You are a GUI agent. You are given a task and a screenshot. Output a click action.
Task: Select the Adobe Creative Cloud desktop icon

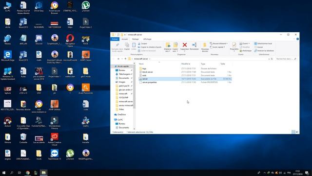pyautogui.click(x=54, y=139)
